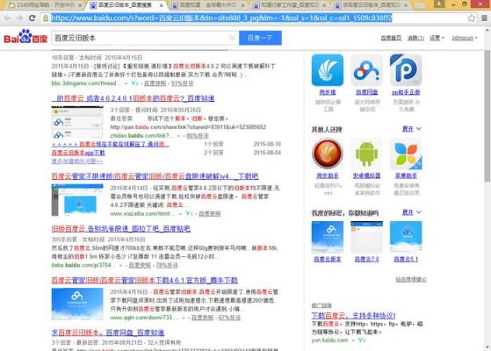Open the Chrome hamburger menu
Image resolution: width=491 pixels, height=351 pixels.
click(484, 18)
